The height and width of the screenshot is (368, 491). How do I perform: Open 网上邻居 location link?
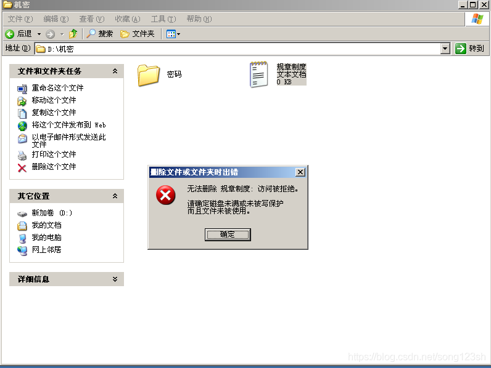pos(47,250)
